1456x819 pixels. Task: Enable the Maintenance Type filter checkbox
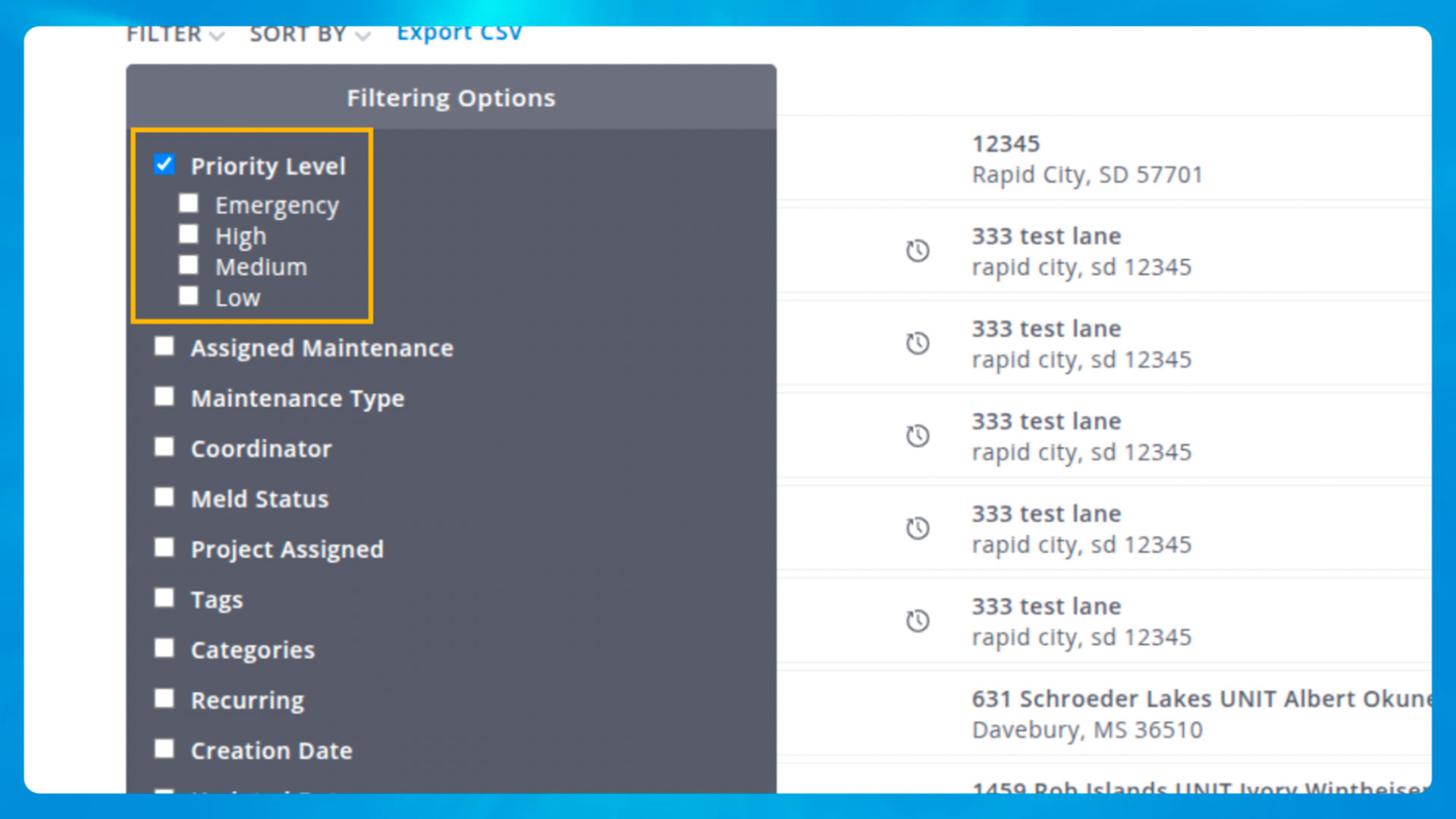[165, 397]
